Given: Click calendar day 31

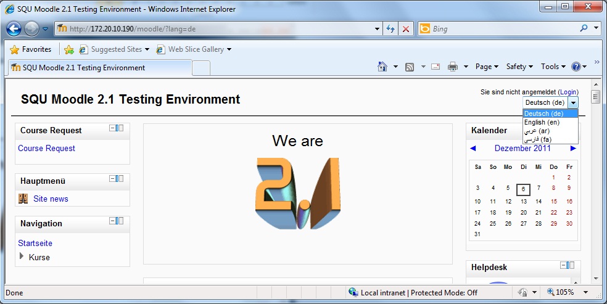Looking at the screenshot, I should pyautogui.click(x=477, y=234).
